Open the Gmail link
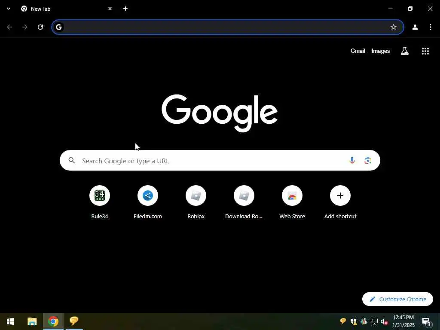The height and width of the screenshot is (330, 440). tap(358, 51)
